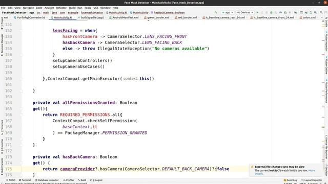The width and height of the screenshot is (328, 184).
Task: Click the UTF-8 encoding in status bar
Action: [302, 183]
